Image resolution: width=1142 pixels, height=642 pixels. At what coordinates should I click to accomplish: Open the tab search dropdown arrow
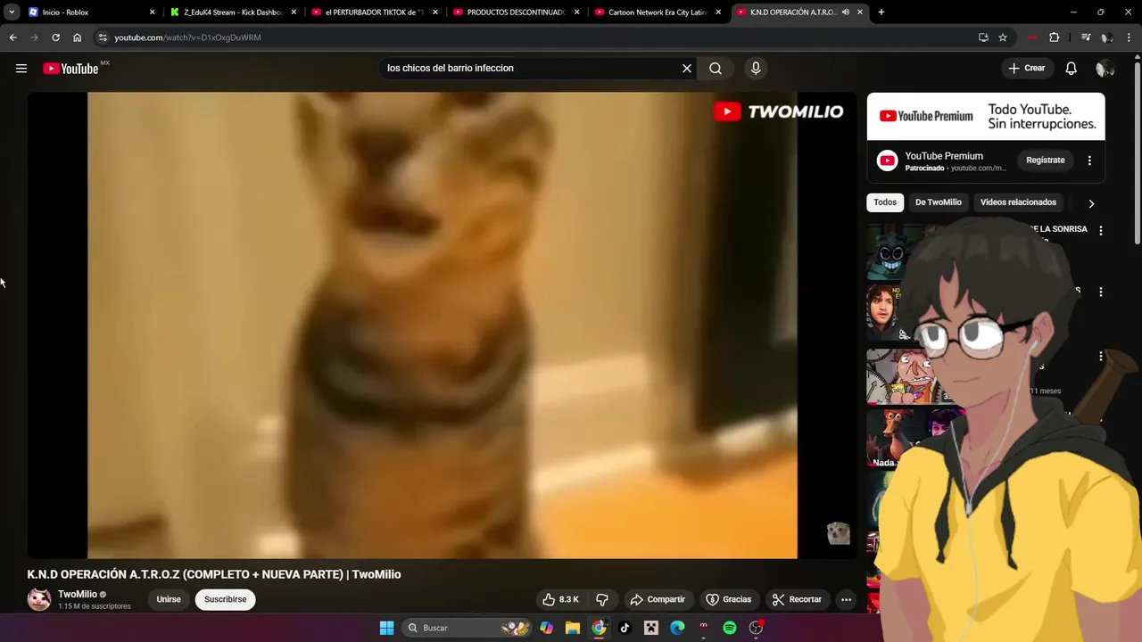click(12, 12)
